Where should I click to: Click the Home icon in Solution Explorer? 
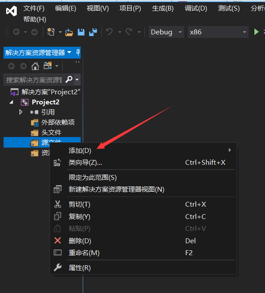click(x=35, y=66)
